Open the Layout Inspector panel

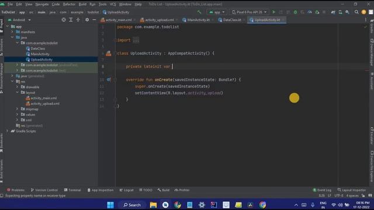pyautogui.click(x=352, y=190)
